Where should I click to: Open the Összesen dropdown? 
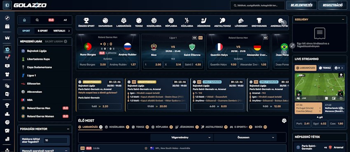click(x=245, y=138)
